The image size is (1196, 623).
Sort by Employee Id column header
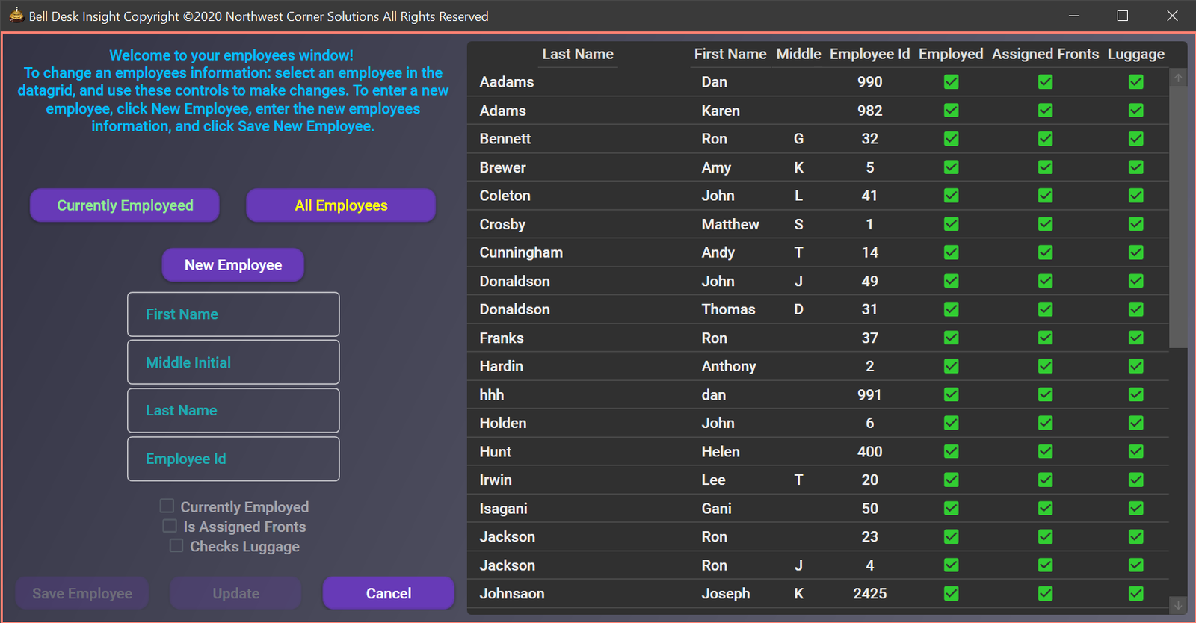[869, 54]
